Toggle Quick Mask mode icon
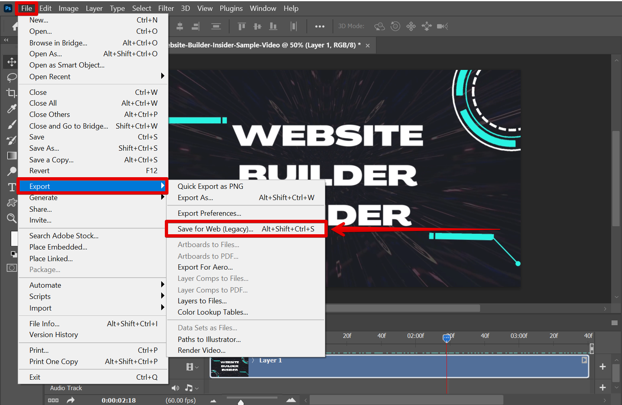Viewport: 622px width, 405px height. click(x=12, y=268)
